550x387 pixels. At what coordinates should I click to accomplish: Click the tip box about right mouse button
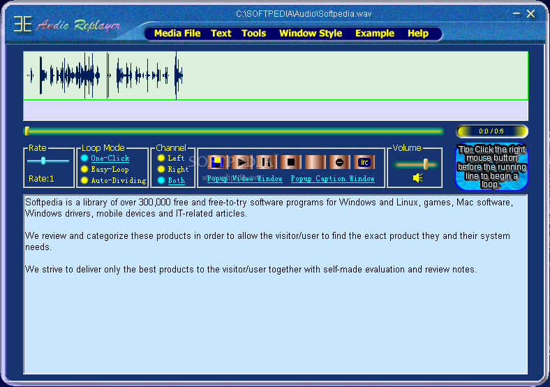pos(491,166)
